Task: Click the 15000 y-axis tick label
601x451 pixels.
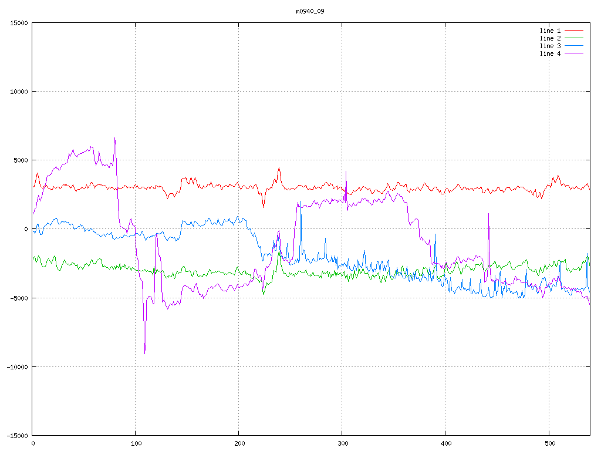Action: coord(19,23)
